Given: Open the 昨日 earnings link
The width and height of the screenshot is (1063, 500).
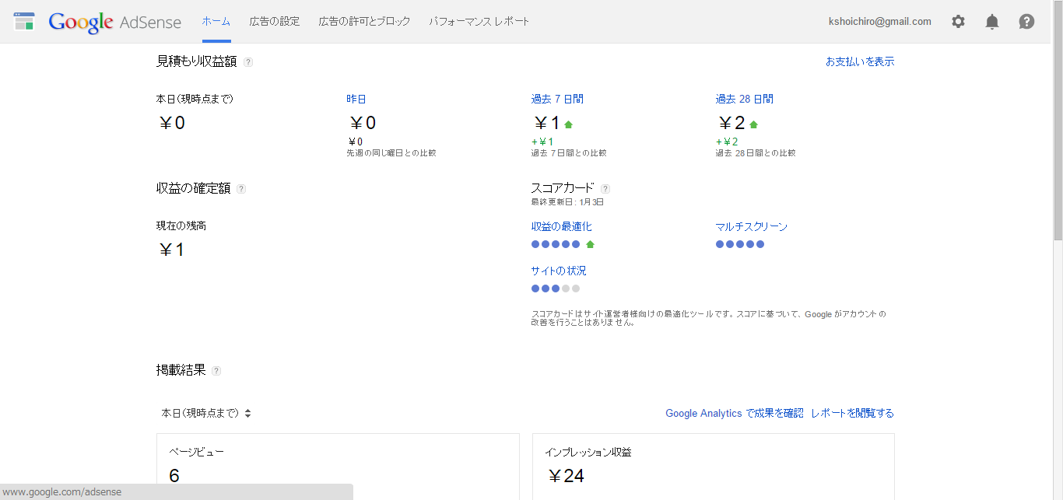Looking at the screenshot, I should pos(356,99).
